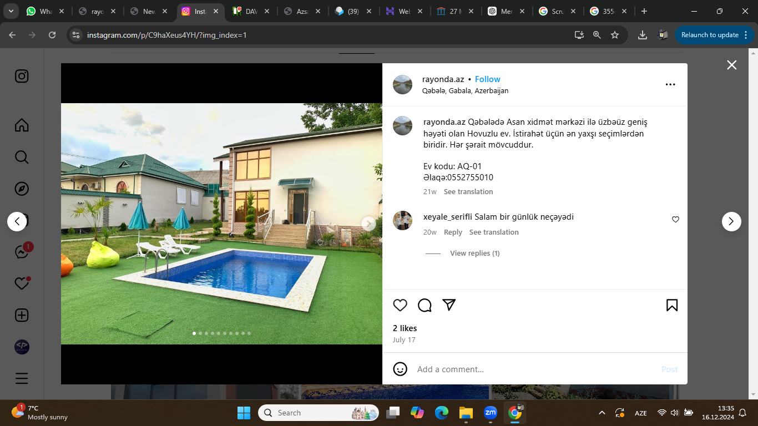The width and height of the screenshot is (758, 426).
Task: Open Instagram Home from the sidebar
Action: tap(22, 125)
